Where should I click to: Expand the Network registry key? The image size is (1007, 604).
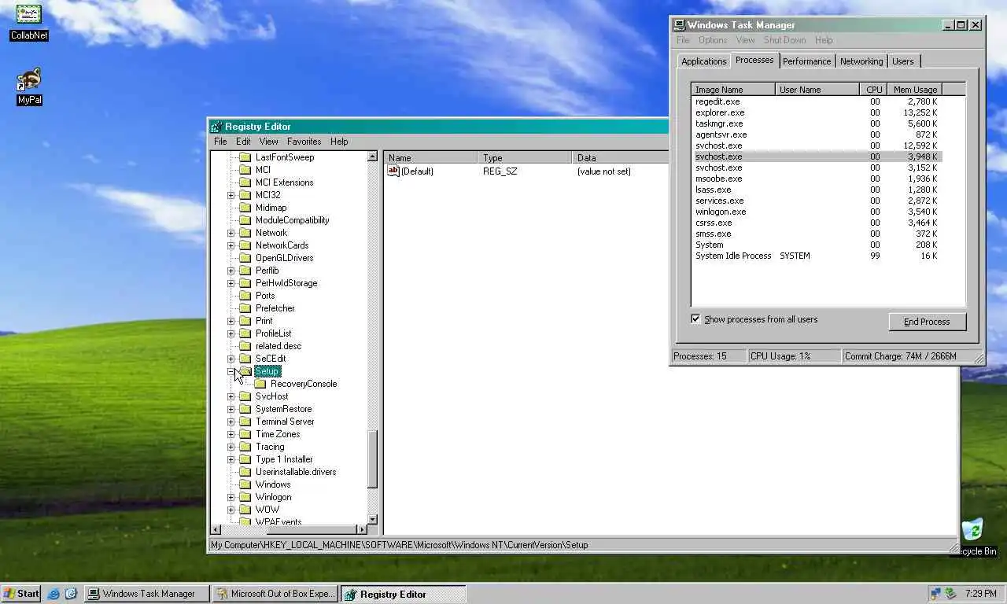(x=231, y=233)
